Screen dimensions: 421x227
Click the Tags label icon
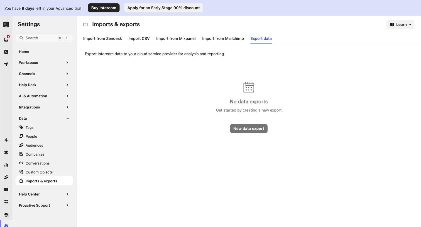(21, 127)
